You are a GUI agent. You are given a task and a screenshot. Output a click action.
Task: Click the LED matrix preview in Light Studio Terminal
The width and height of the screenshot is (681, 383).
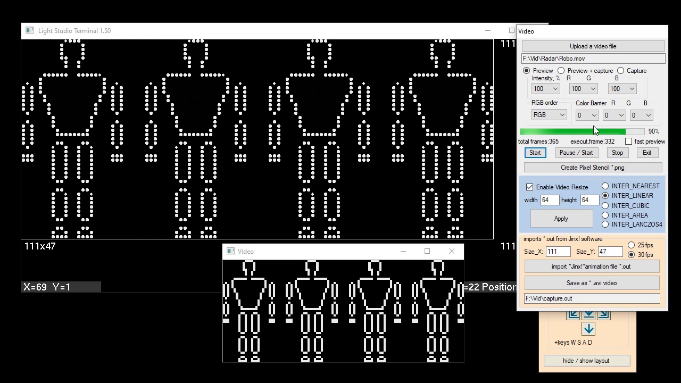tap(257, 139)
